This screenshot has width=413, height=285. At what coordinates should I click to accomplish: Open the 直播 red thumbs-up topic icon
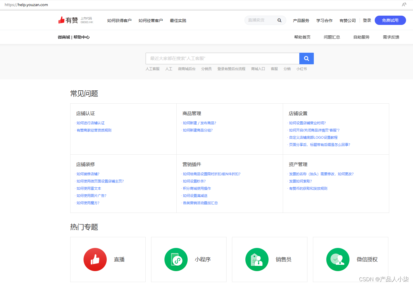(x=95, y=260)
